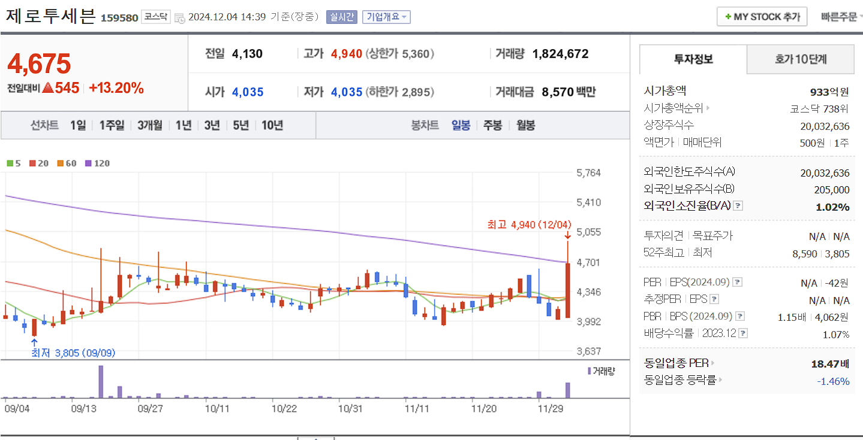Click the red 20-day moving average legend marker
This screenshot has width=863, height=440.
point(32,163)
